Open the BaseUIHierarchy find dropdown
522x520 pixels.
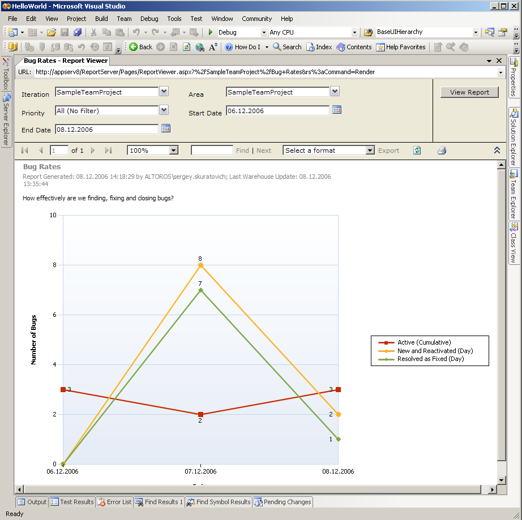[476, 32]
